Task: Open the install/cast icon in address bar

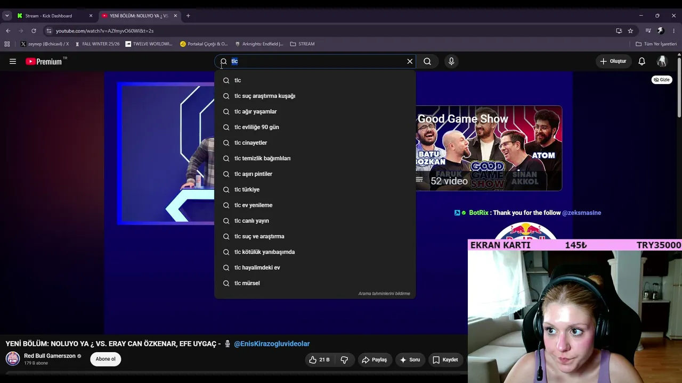Action: pos(619,31)
